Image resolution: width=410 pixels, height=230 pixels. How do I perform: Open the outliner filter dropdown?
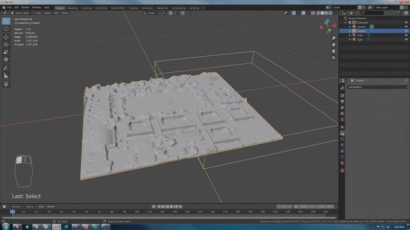click(400, 13)
